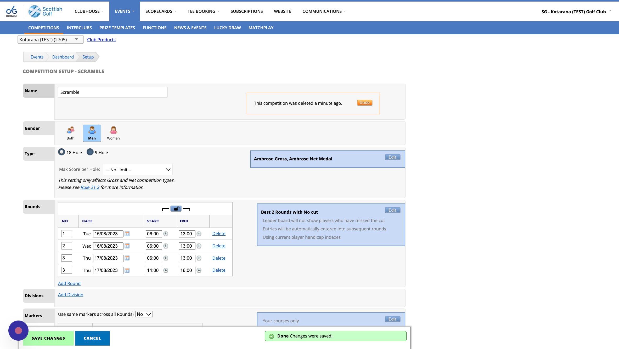619x349 pixels.
Task: Toggle the rounds lock icon
Action: (176, 209)
